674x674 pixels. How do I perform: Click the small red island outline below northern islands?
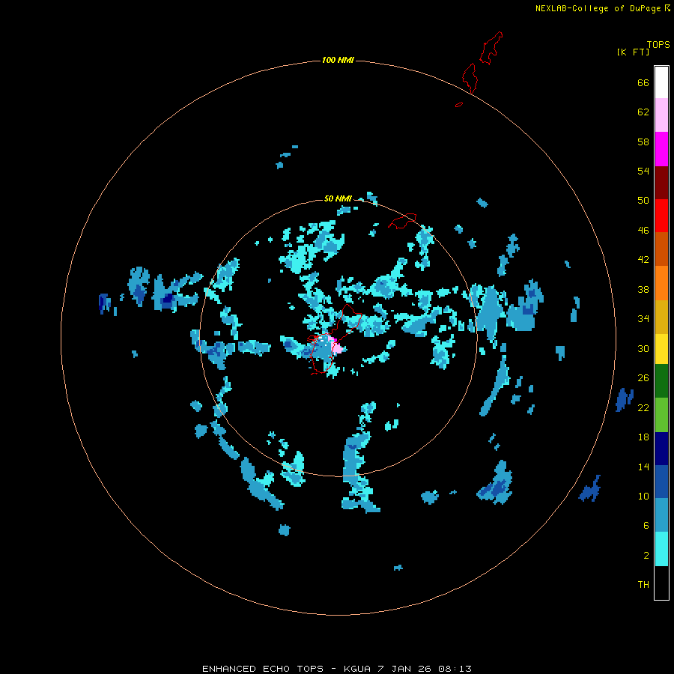(459, 104)
